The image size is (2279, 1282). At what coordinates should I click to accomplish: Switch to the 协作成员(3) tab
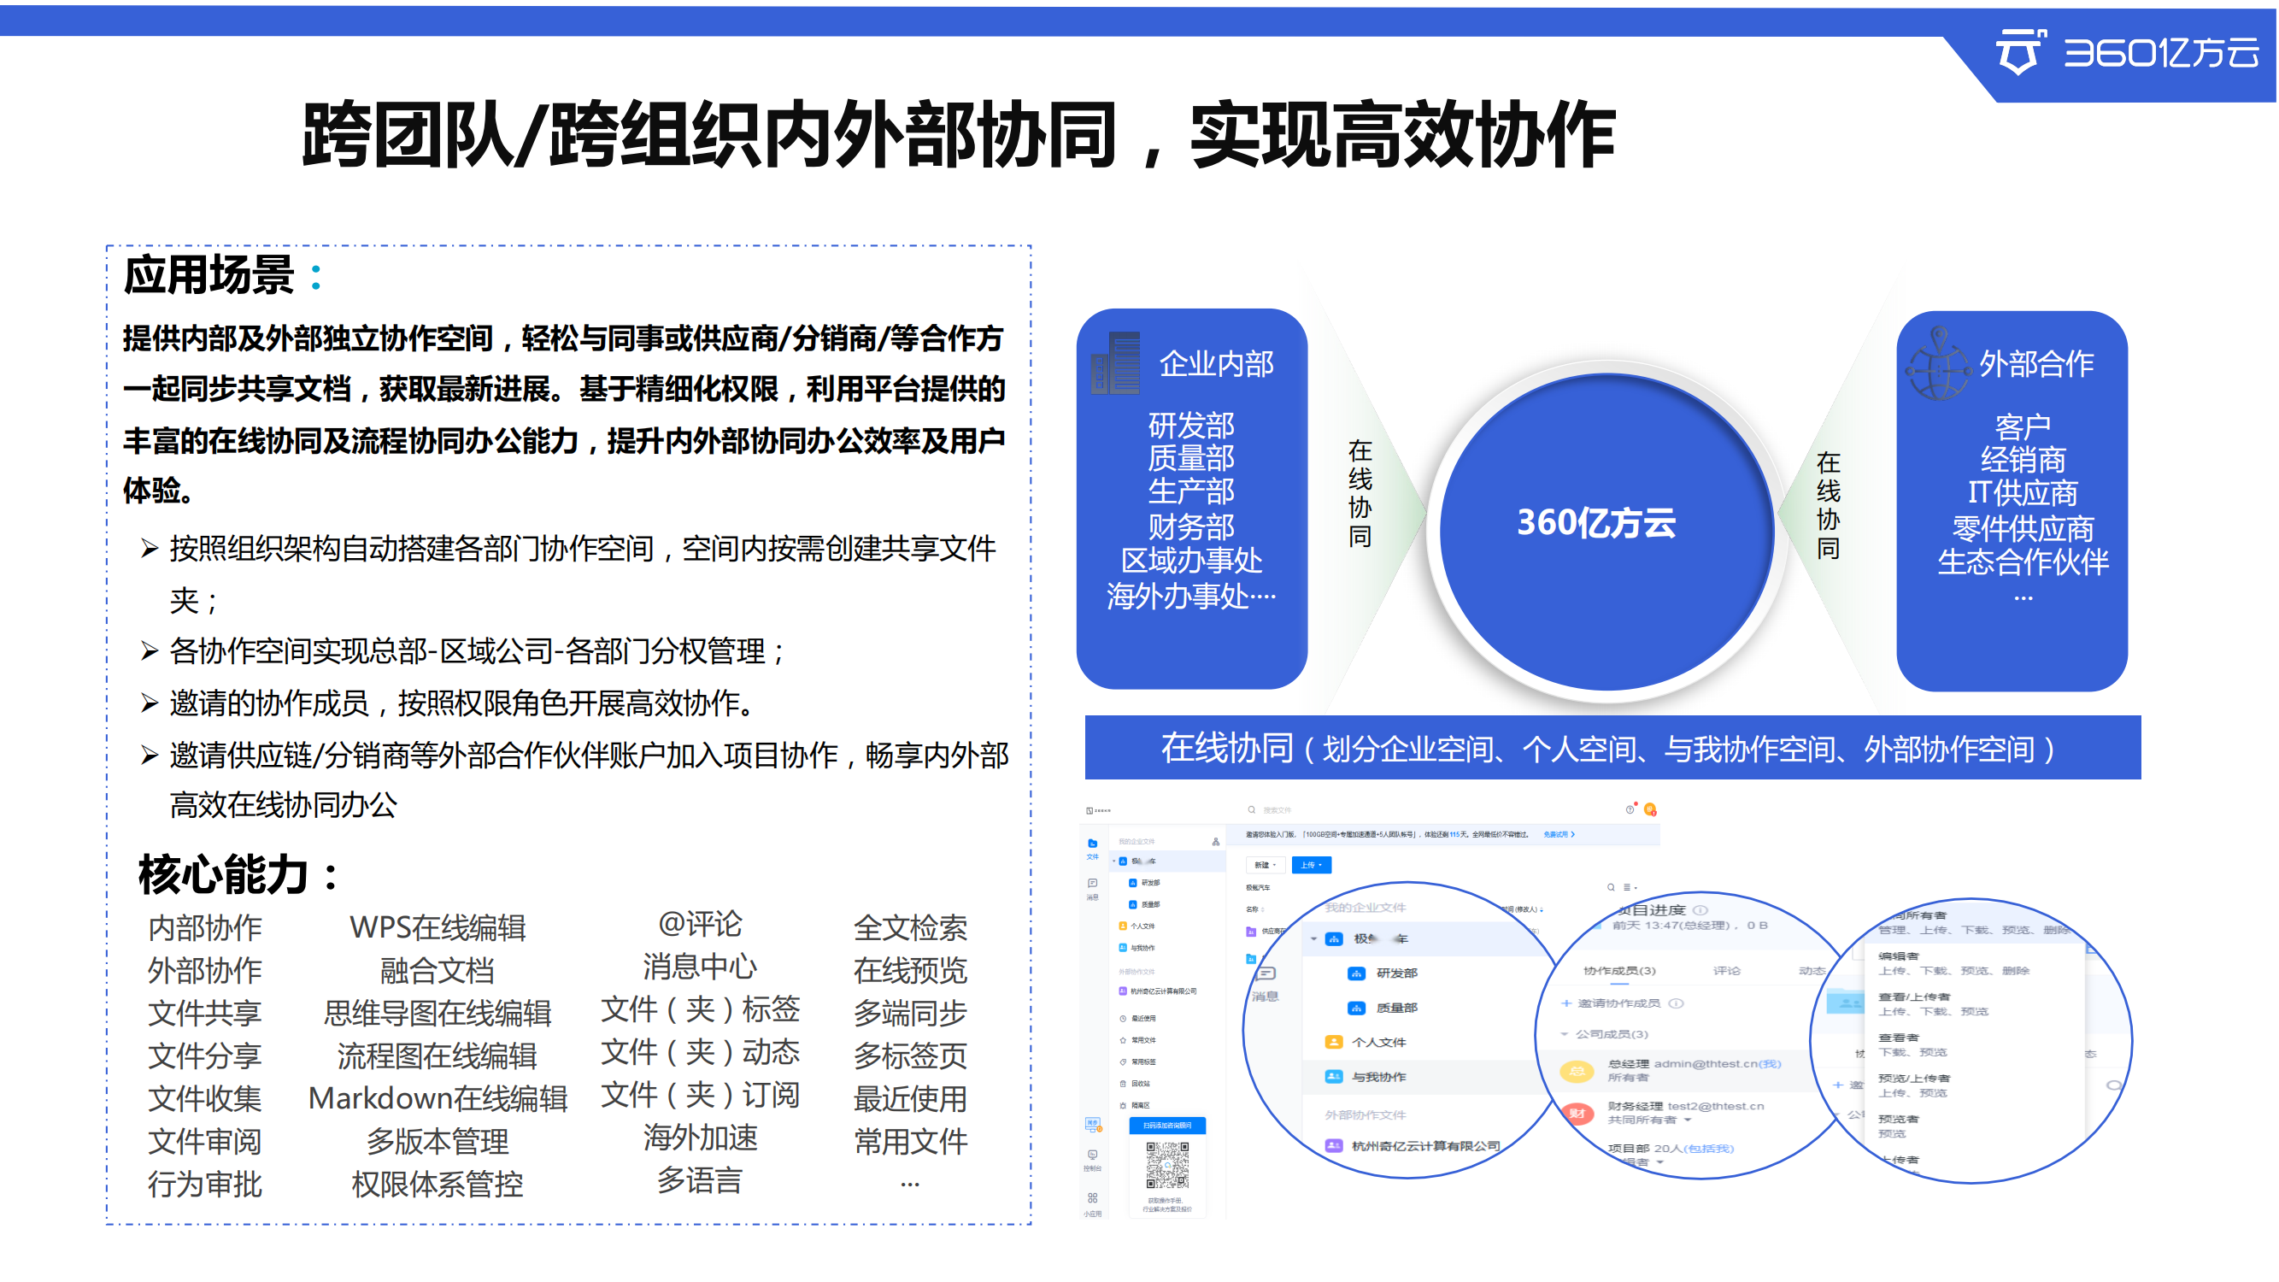(1619, 971)
